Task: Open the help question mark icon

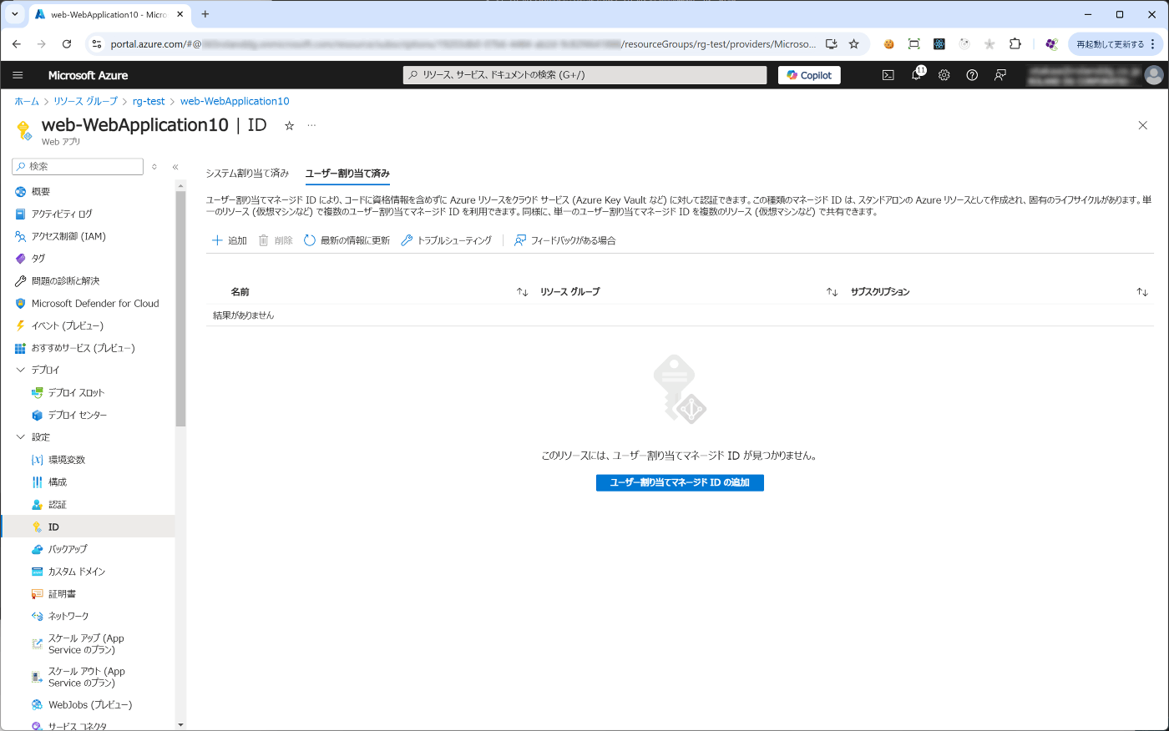Action: 972,75
